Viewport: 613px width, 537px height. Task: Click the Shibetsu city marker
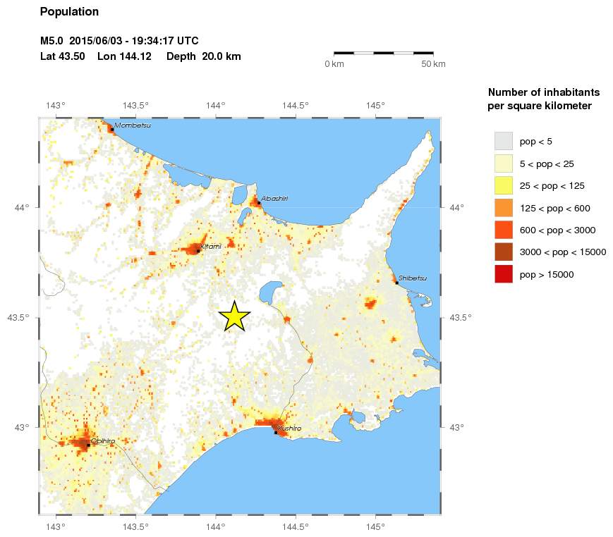click(396, 283)
